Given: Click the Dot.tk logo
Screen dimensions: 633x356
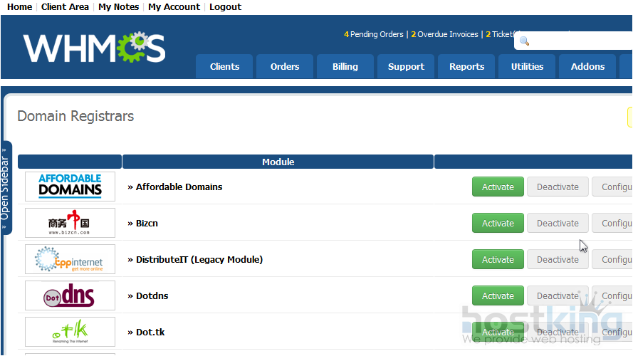Looking at the screenshot, I should [70, 332].
